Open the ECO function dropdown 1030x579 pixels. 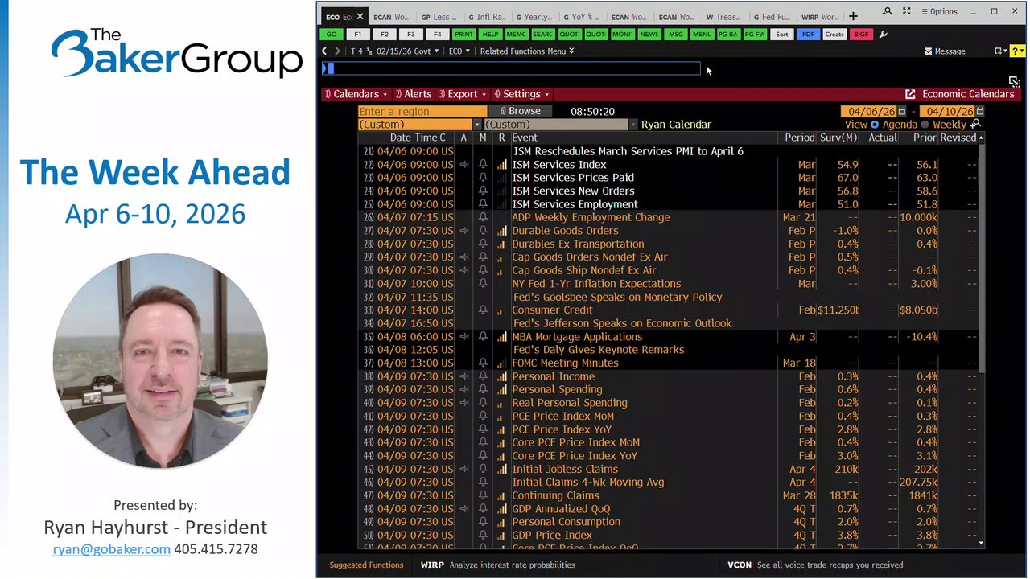click(x=459, y=51)
